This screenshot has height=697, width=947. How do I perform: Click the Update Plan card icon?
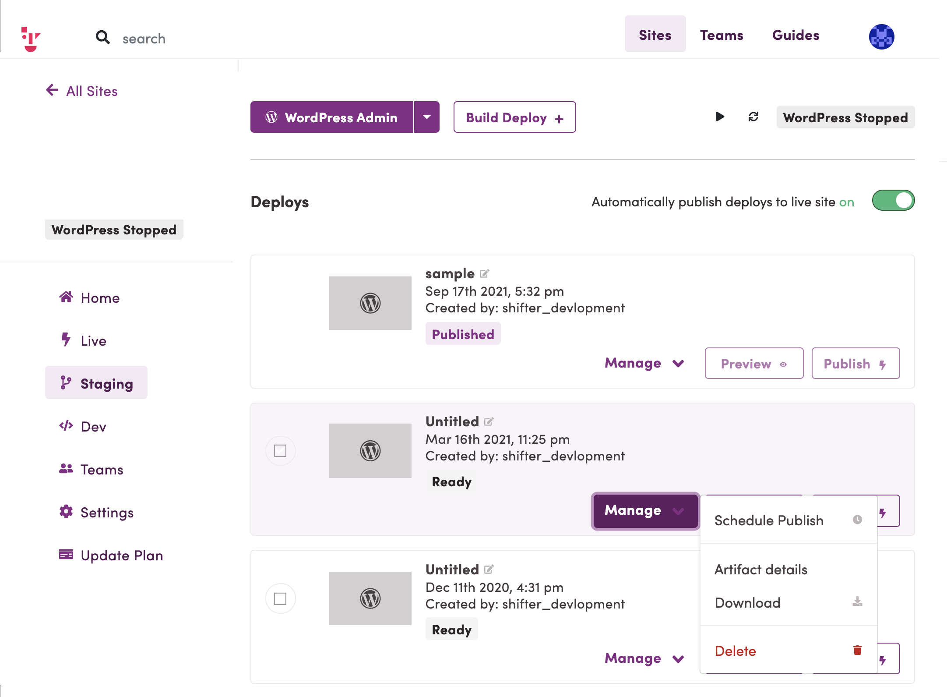(66, 555)
